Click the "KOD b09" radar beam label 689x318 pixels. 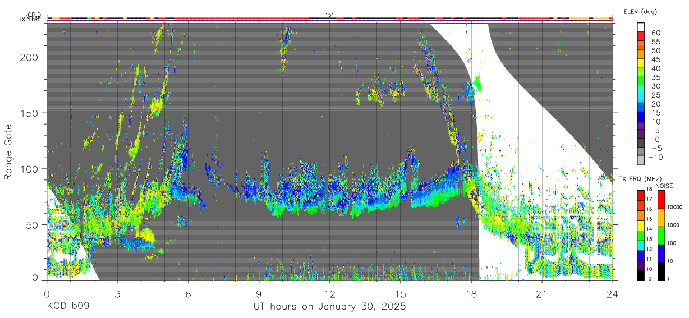pos(68,307)
